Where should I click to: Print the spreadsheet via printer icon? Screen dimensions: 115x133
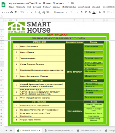[12, 12]
